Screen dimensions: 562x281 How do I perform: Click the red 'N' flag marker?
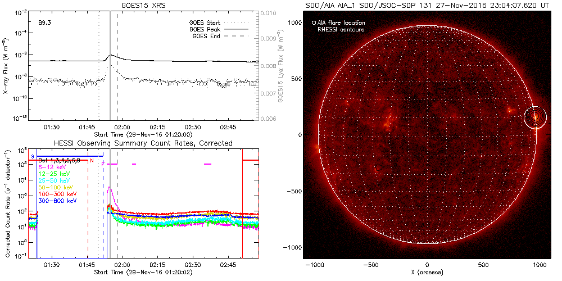tap(92, 161)
